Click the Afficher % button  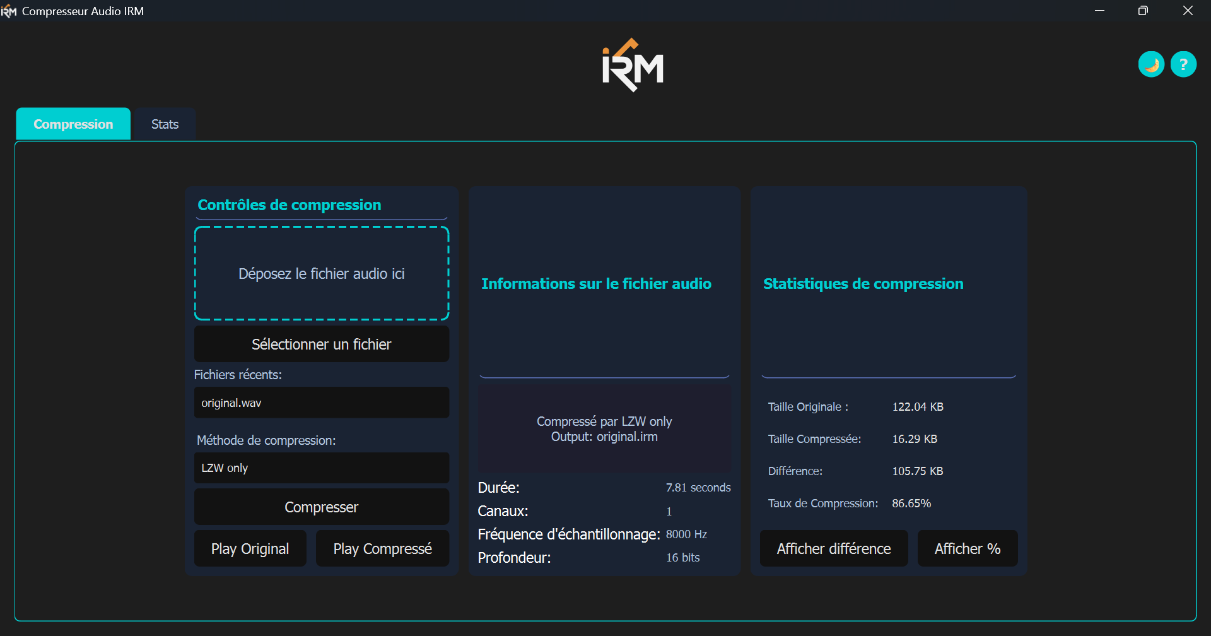[967, 549]
